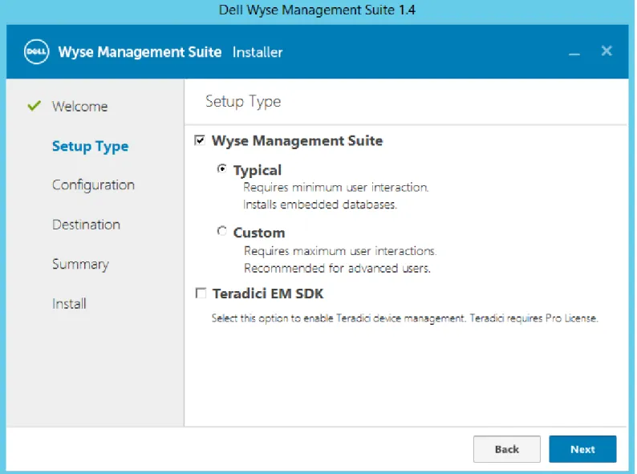The image size is (637, 474).
Task: Select the Setup Type step
Action: click(90, 146)
